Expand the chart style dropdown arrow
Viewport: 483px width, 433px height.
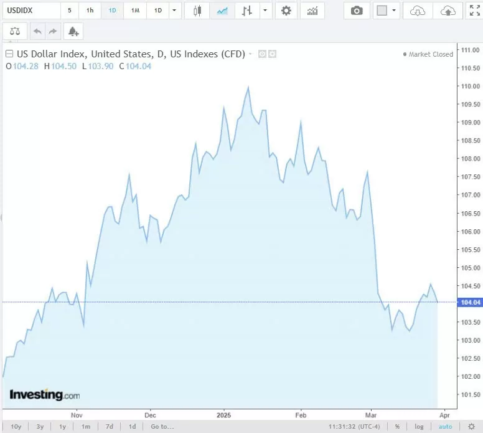(266, 11)
